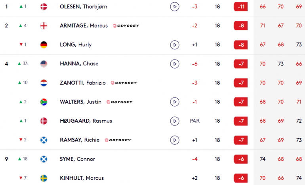Click the -6 total badge for Syme
305x185 pixels.
(240, 159)
